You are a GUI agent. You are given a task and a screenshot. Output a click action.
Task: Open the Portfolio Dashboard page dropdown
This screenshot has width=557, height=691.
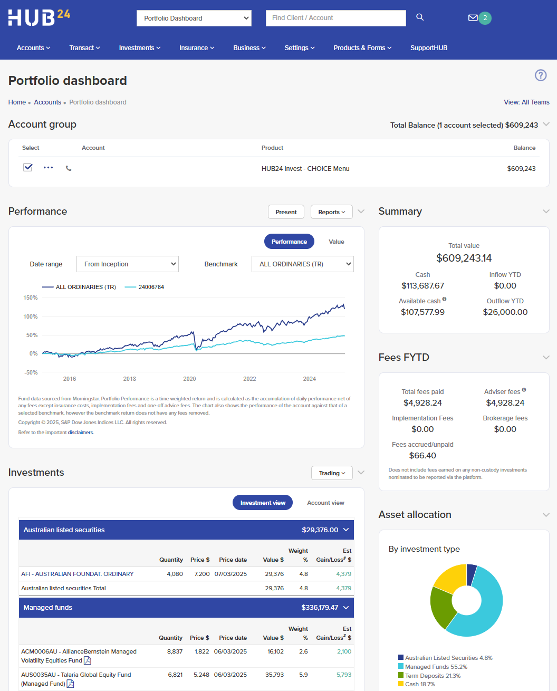point(194,18)
